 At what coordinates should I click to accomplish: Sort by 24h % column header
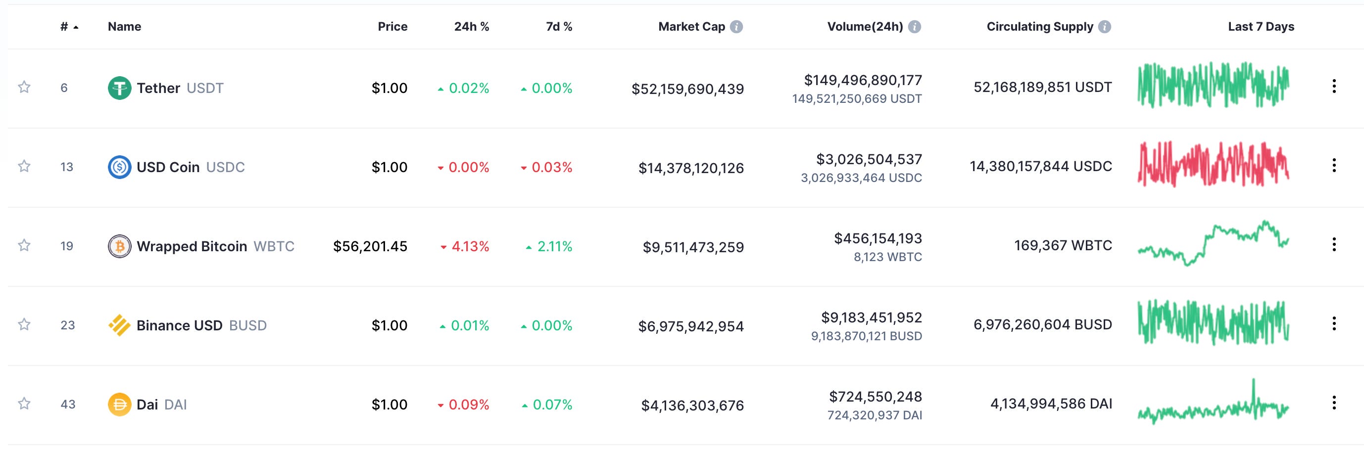pos(472,26)
